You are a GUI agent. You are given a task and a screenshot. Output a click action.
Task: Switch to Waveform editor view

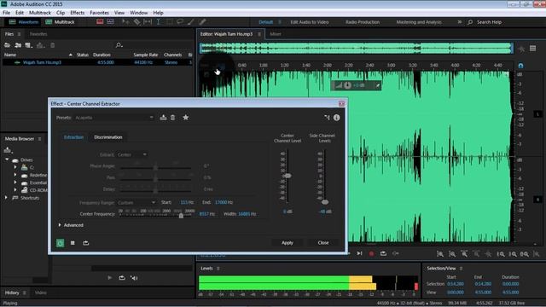click(x=24, y=22)
